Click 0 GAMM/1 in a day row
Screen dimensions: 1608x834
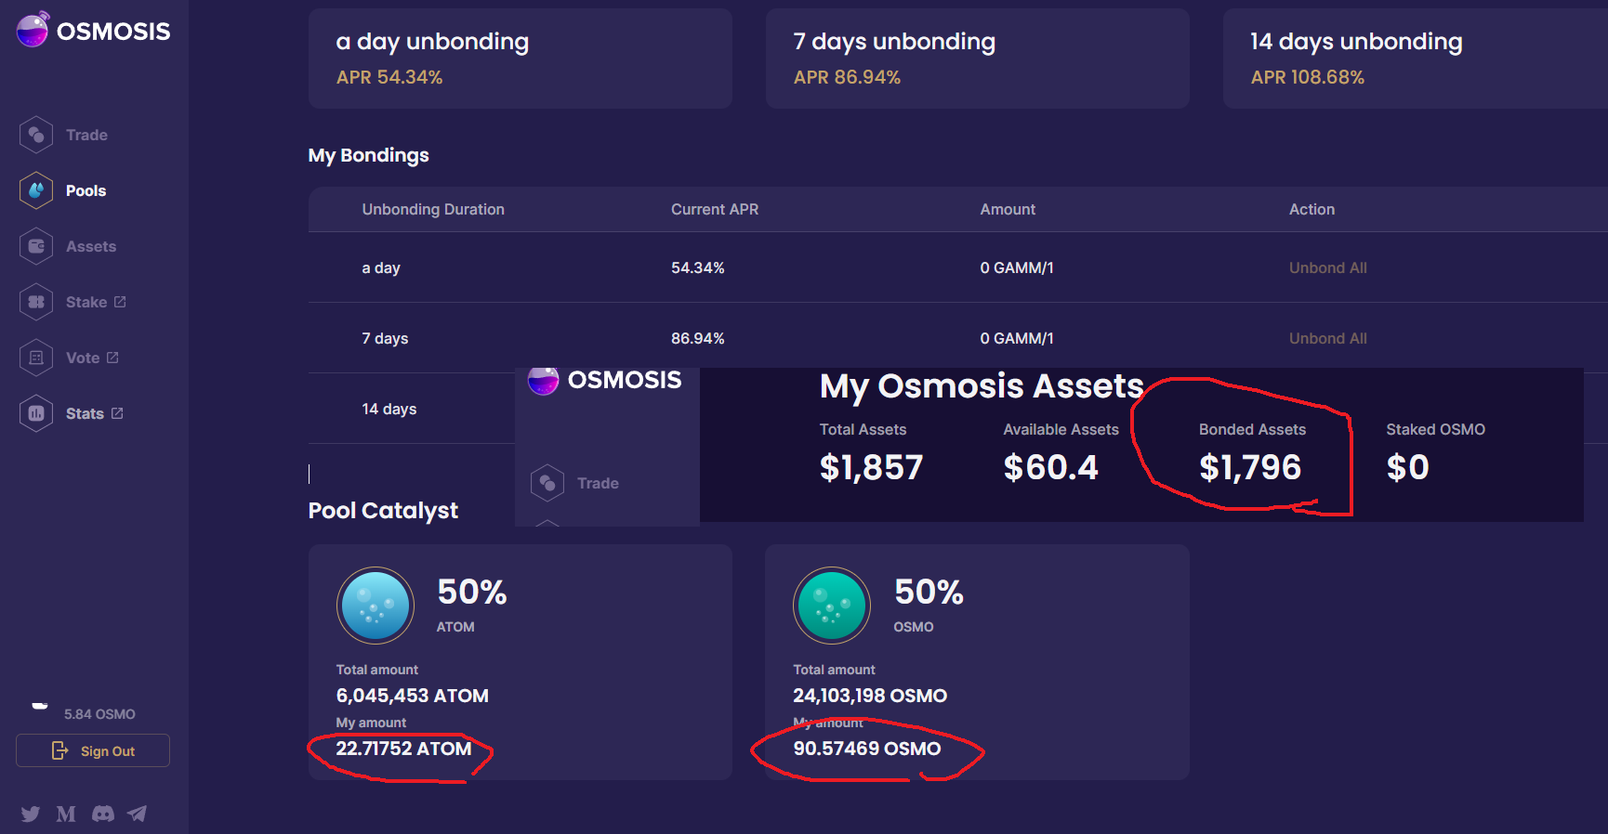point(1017,267)
